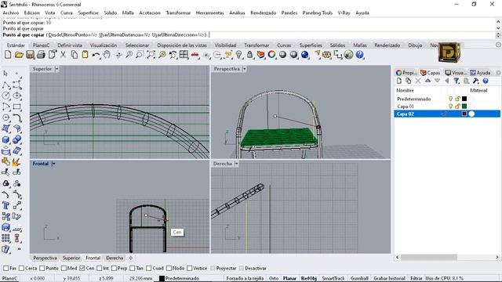The image size is (502, 282).
Task: Open the Derecha viewport dropdown arrow
Action: (x=236, y=164)
